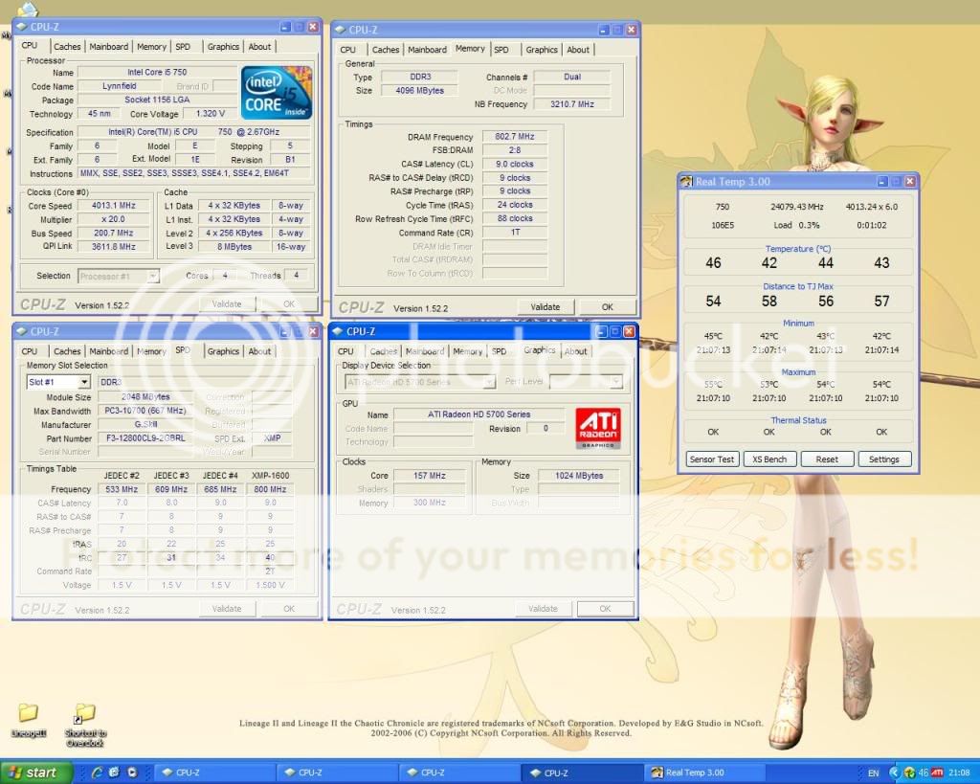
Task: Open the Lineage II desktop folder
Action: pos(28,714)
